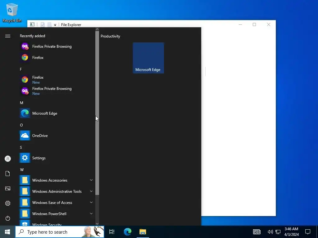This screenshot has height=238, width=318.
Task: Open the Recycle Bin desktop icon
Action: (x=12, y=12)
